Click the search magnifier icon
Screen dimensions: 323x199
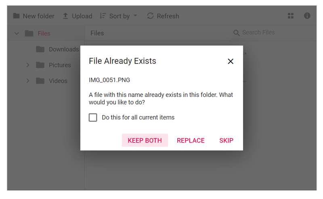[x=237, y=33]
